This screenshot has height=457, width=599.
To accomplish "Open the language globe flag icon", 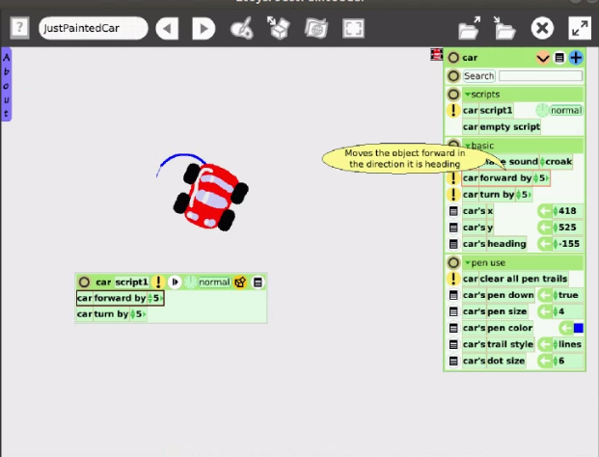I will click(x=316, y=28).
